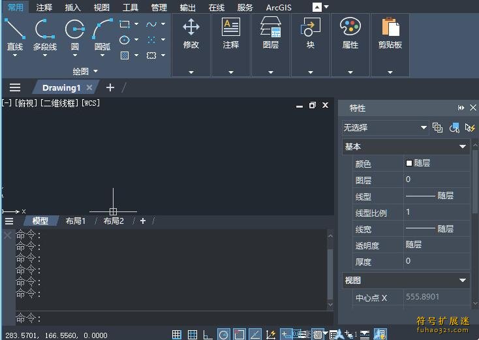Click the 图层 value field showing 0
The width and height of the screenshot is (479, 340).
pos(437,179)
